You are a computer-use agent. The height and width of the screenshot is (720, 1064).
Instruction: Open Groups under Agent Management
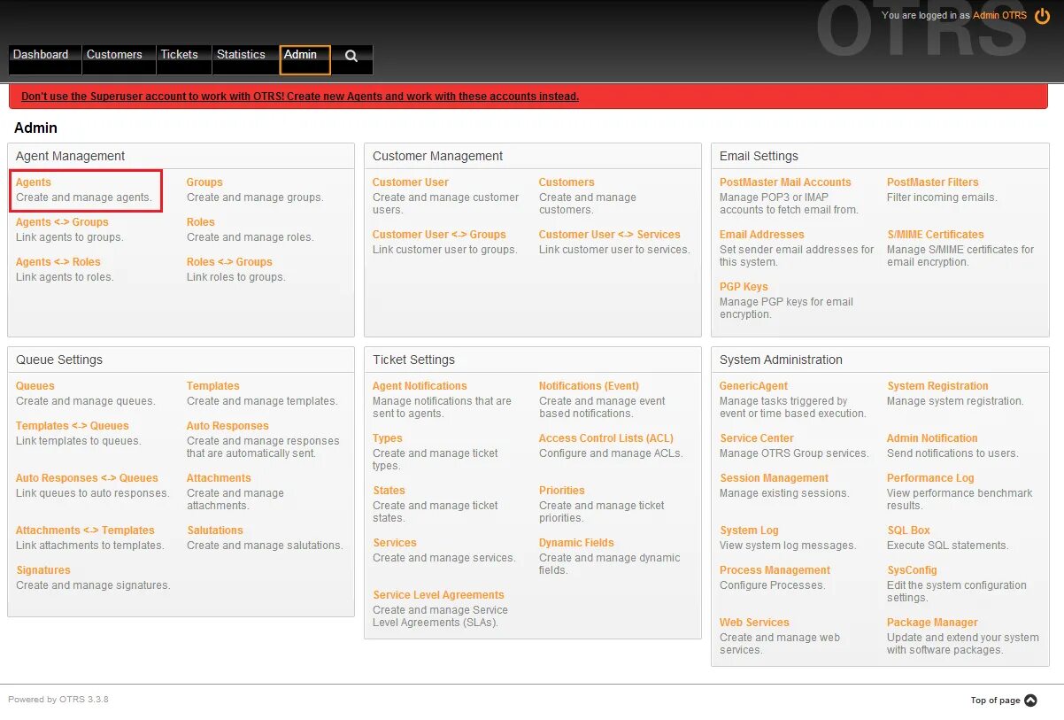coord(204,182)
